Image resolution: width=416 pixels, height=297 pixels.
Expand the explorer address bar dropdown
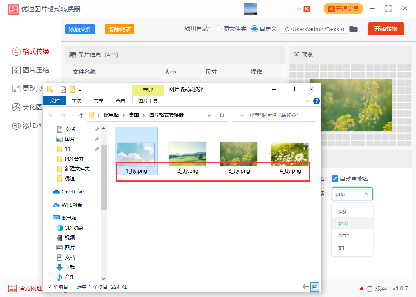[x=209, y=115]
